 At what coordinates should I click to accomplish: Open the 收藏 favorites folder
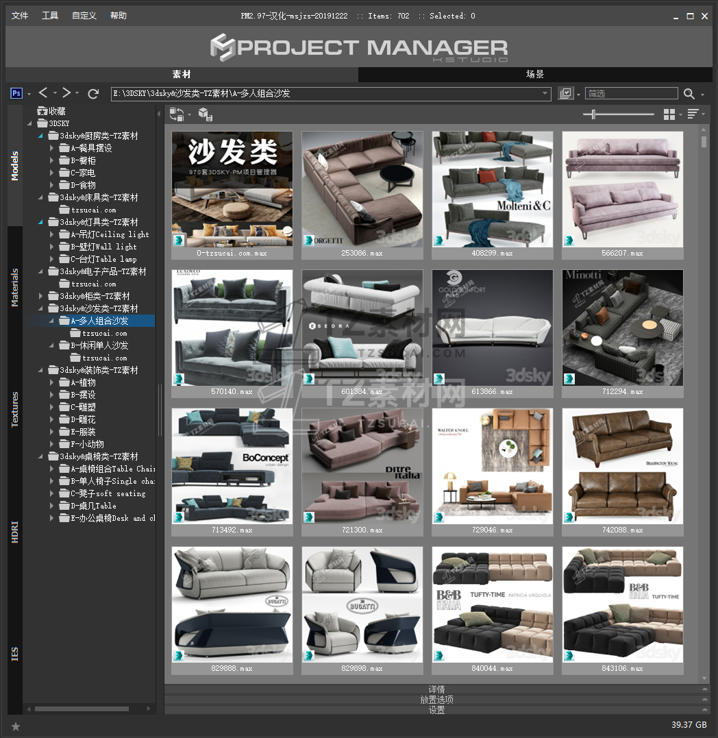[x=52, y=111]
